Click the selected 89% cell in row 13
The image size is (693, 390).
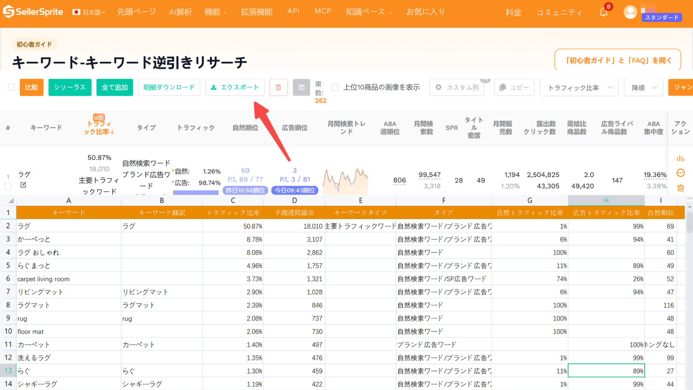pos(606,371)
